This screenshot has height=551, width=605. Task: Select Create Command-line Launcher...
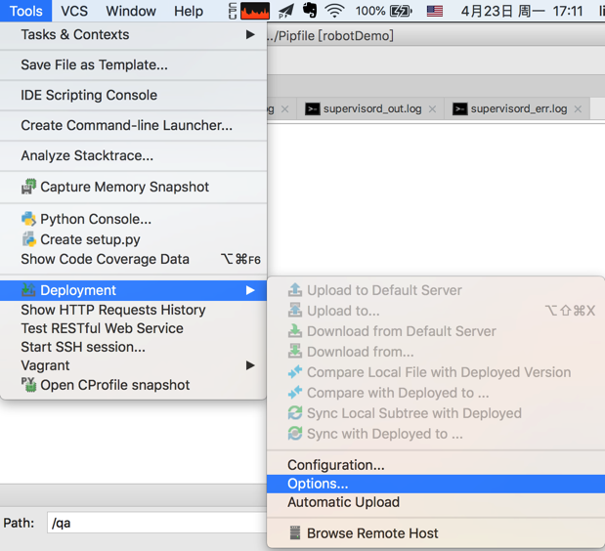[133, 125]
